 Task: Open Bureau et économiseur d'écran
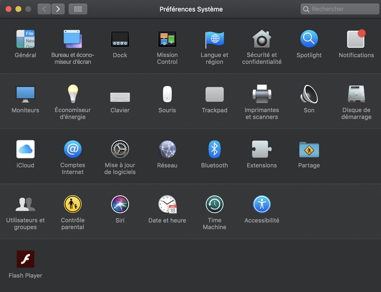[72, 39]
